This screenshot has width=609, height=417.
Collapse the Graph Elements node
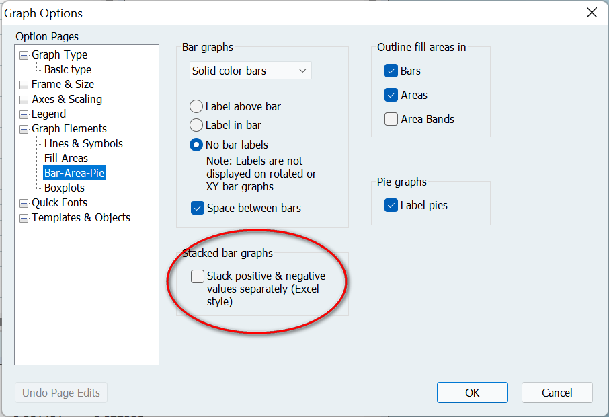24,129
